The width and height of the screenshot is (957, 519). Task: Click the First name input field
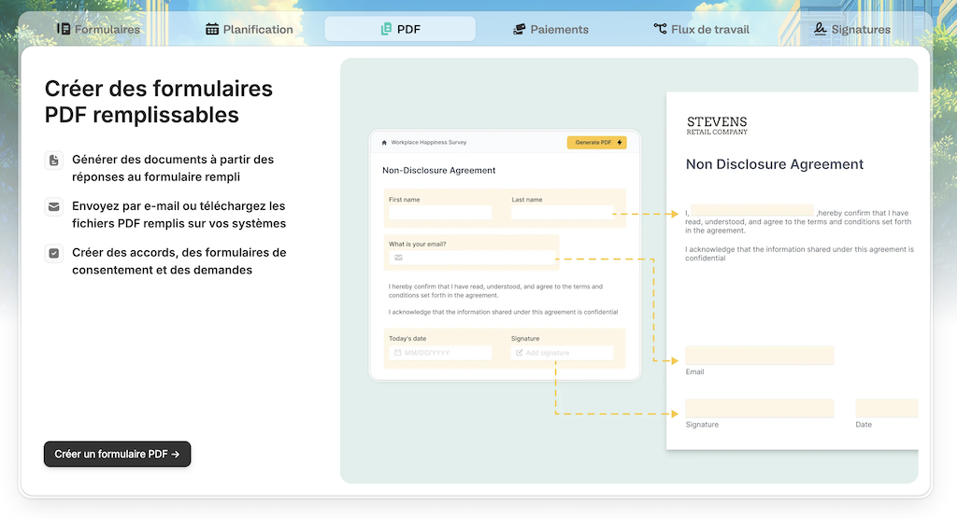point(439,213)
